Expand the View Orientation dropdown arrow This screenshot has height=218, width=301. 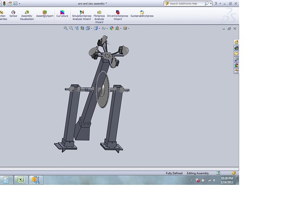click(91, 28)
